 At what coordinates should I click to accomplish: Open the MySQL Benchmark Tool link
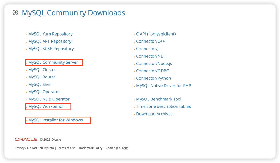point(159,99)
